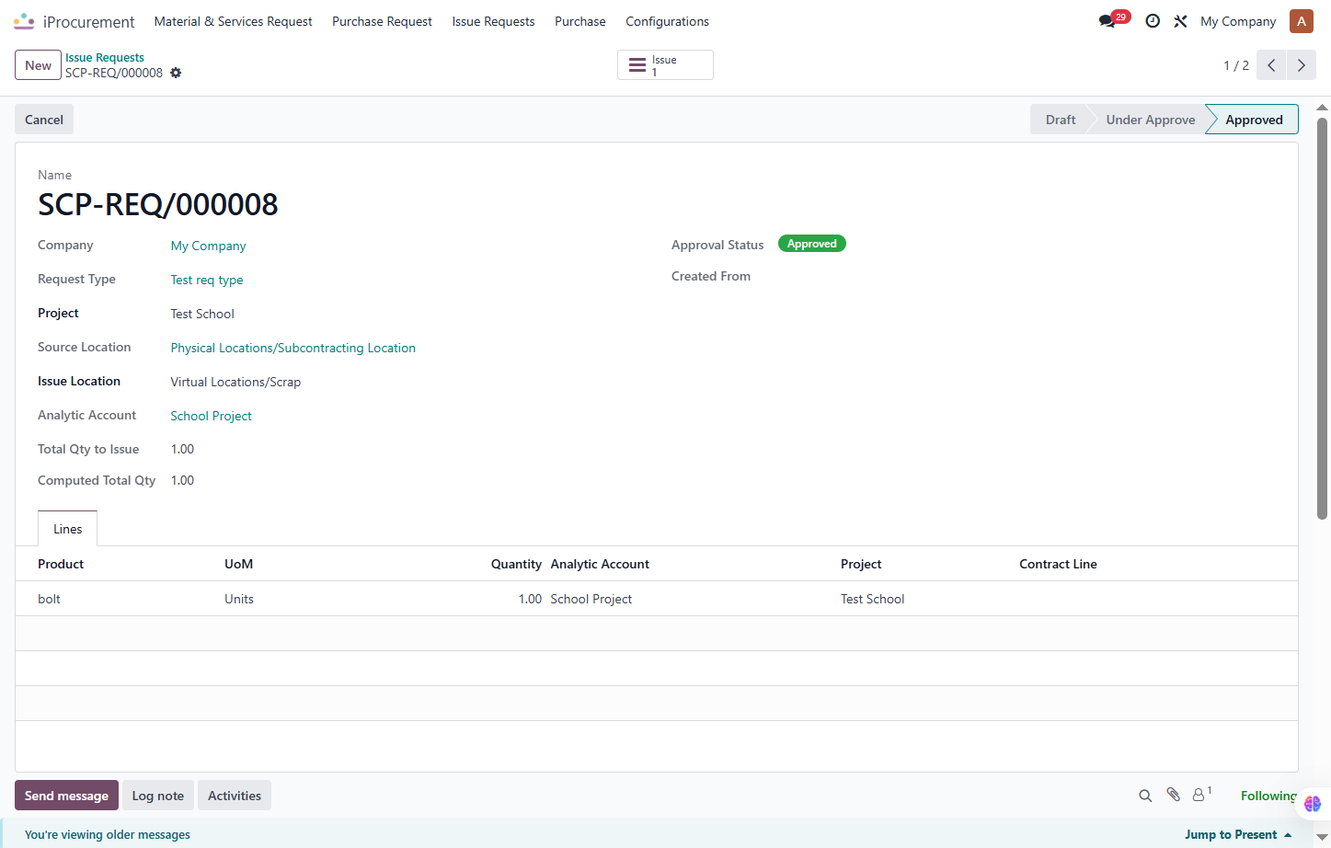Switch company via My Company selector
This screenshot has height=848, width=1331.
[x=1238, y=21]
